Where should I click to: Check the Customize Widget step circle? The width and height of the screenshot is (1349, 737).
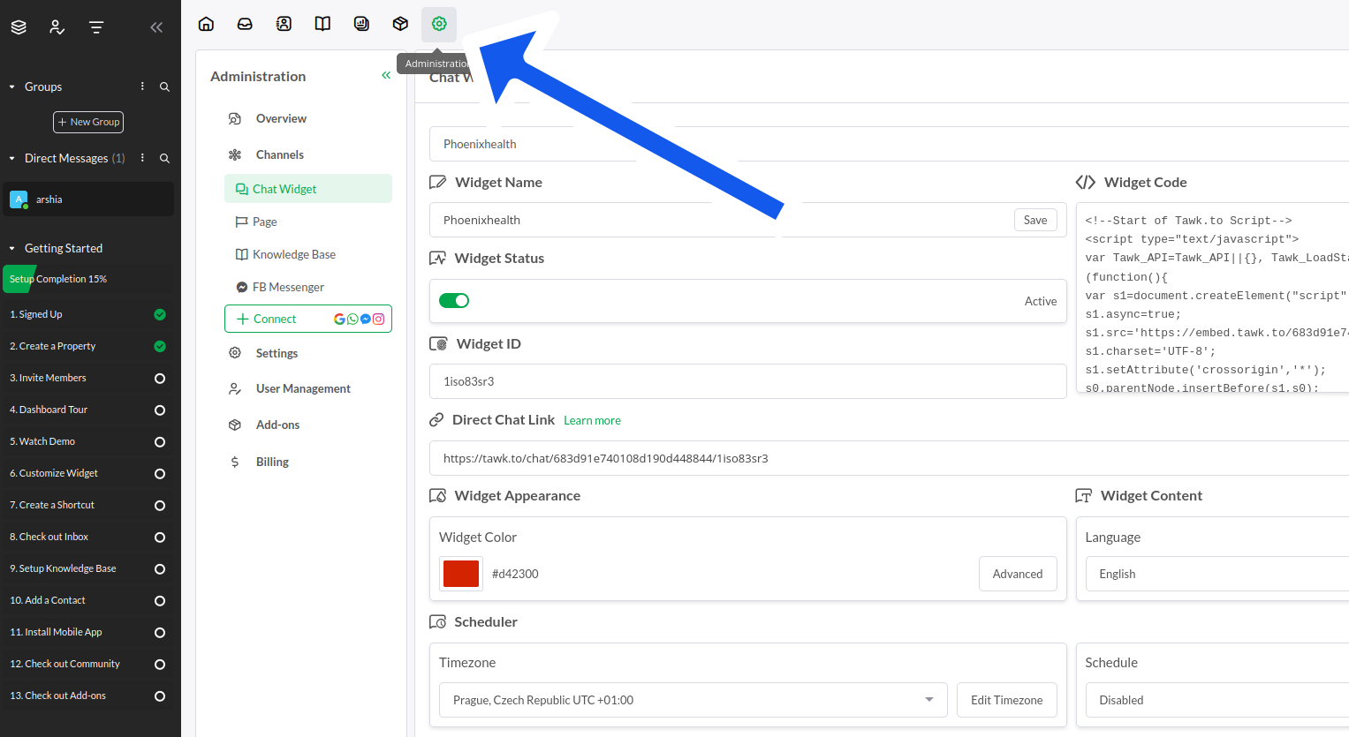pyautogui.click(x=160, y=474)
